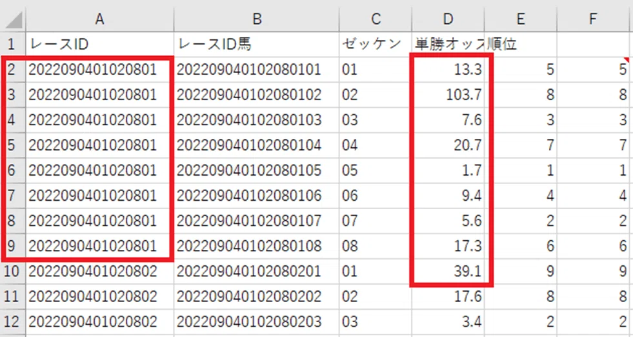The width and height of the screenshot is (633, 337).
Task: Click cell A1 labeled レースID
Action: pyautogui.click(x=100, y=44)
